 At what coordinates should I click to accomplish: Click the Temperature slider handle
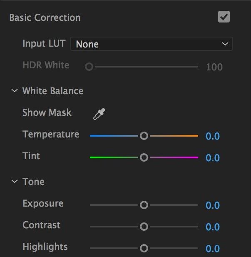point(144,136)
